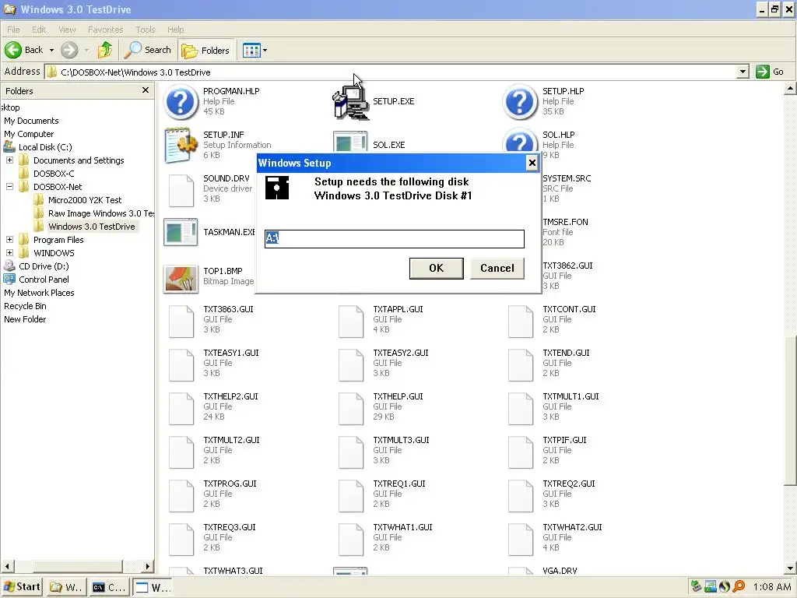Screen dimensions: 797x598
Task: Click the magnifier icon in system tray
Action: [739, 587]
